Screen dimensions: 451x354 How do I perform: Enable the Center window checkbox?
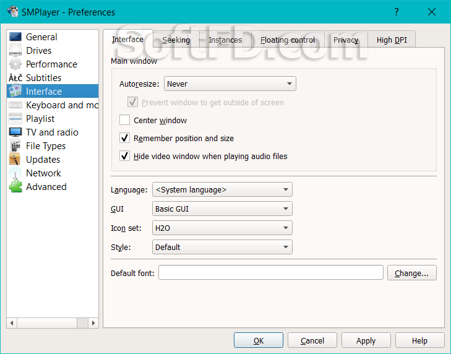point(124,120)
